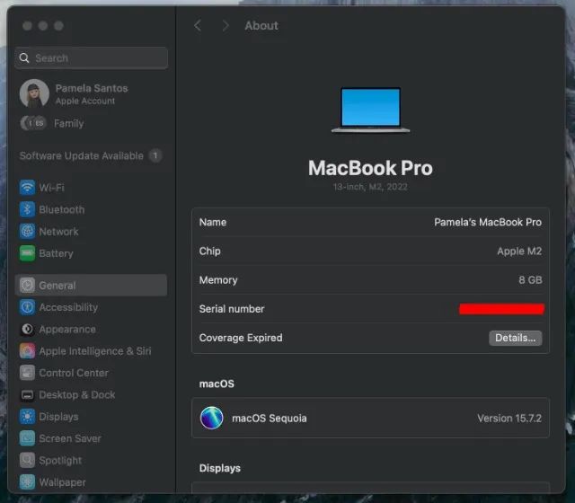The height and width of the screenshot is (503, 575).
Task: Click the Spotlight magnifier icon
Action: [x=27, y=461]
